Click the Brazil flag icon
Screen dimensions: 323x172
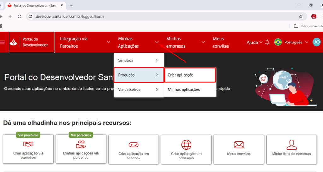click(x=278, y=42)
